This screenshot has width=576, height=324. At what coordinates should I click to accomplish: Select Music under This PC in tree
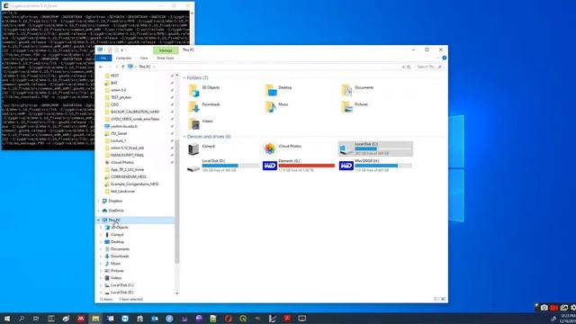click(115, 264)
